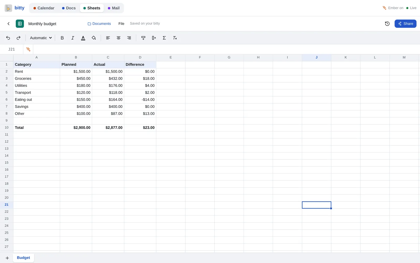Select the $2,877.00 total actual cell
Viewport: 420px width, 263px height.
(x=108, y=128)
